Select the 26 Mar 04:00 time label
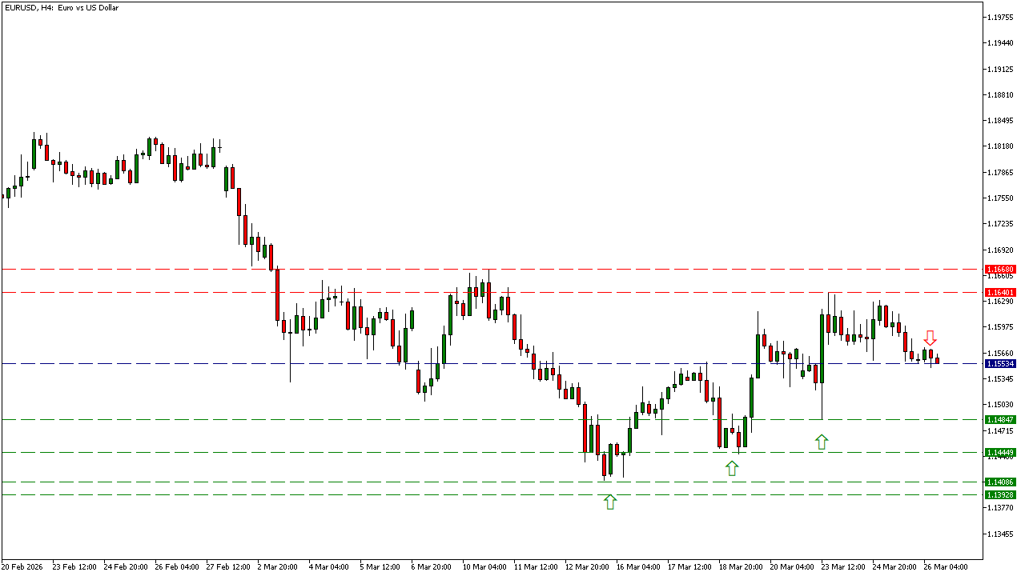This screenshot has height=576, width=1025. 945,567
